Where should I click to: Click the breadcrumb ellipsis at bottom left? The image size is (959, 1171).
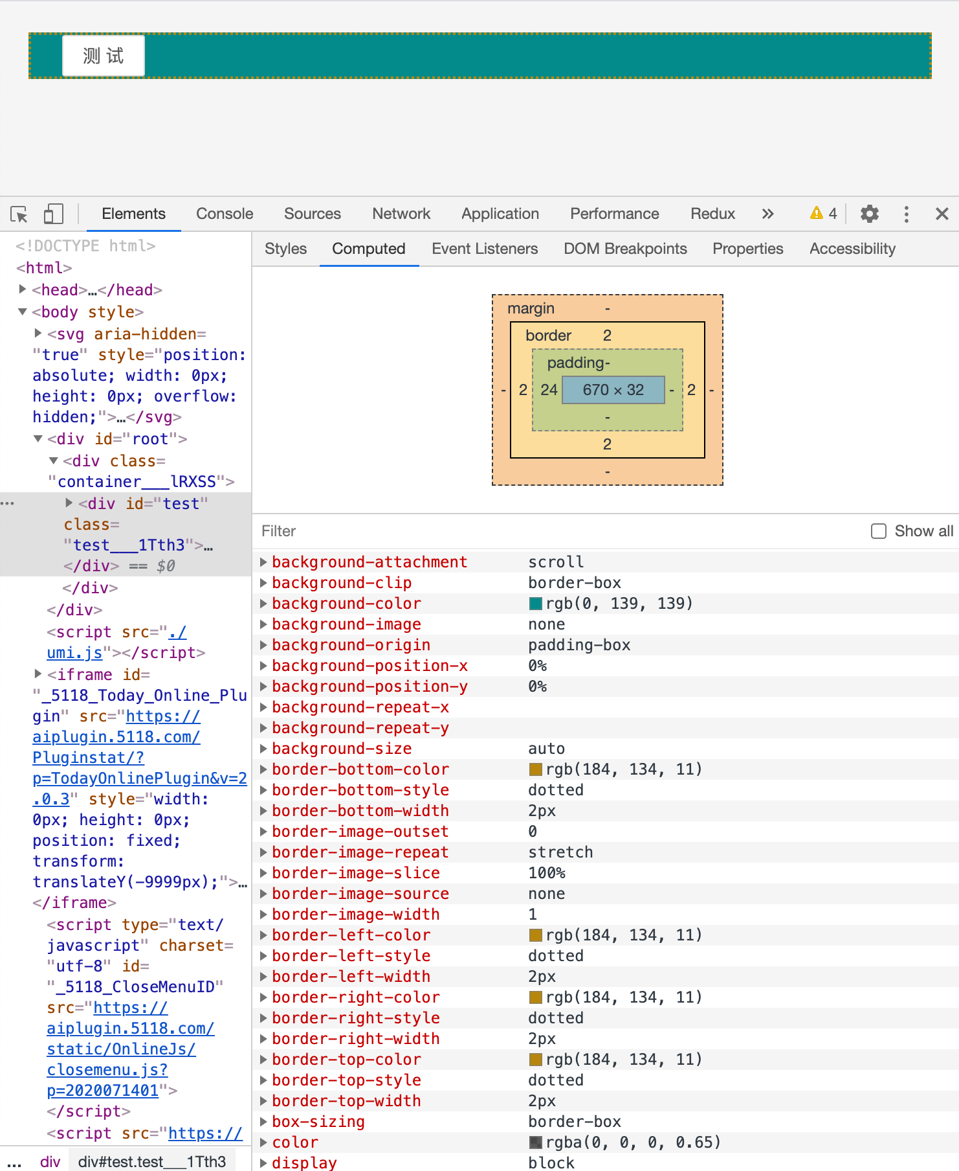[14, 1162]
